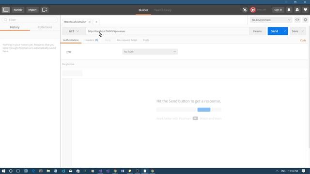Click the environment quick-look eye icon
This screenshot has height=174, width=310.
pyautogui.click(x=297, y=20)
